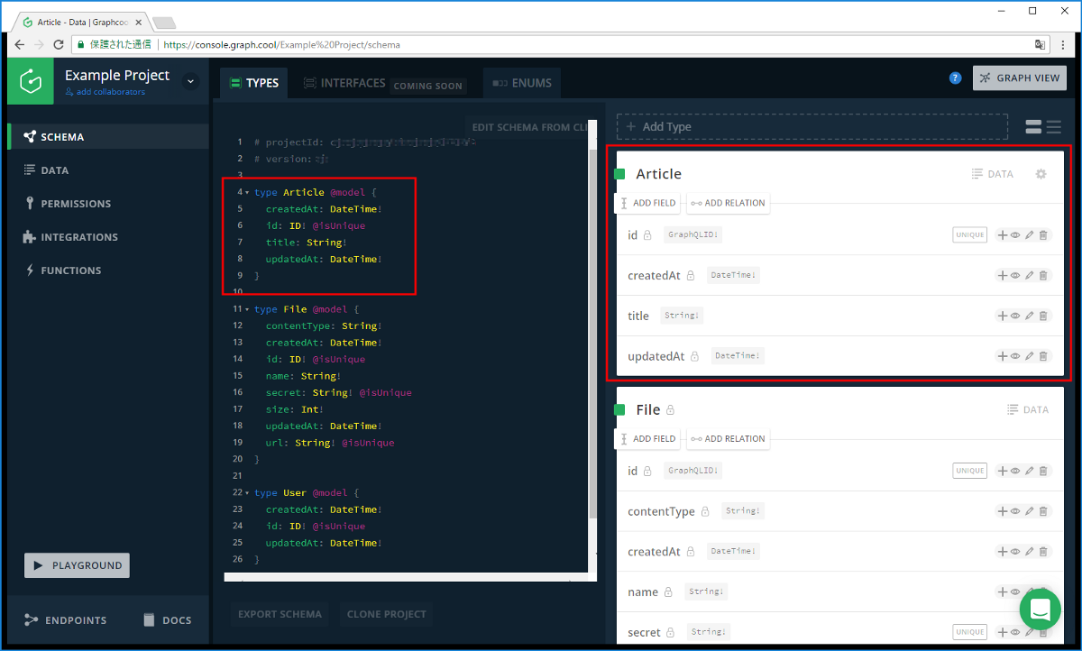Switch to the ENUMS tab

click(x=522, y=83)
